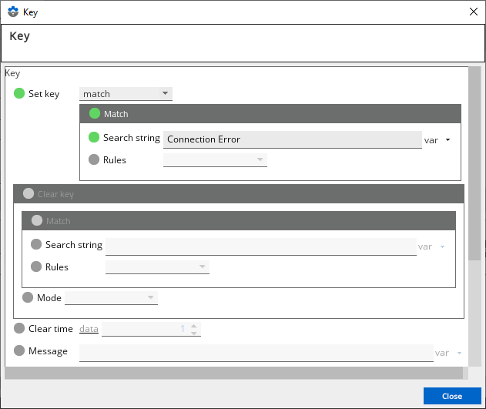This screenshot has height=409, width=486.
Task: Click the Message text input field
Action: pyautogui.click(x=256, y=352)
